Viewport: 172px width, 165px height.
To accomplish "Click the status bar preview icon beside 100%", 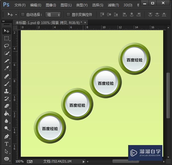I will pyautogui.click(x=30, y=162).
